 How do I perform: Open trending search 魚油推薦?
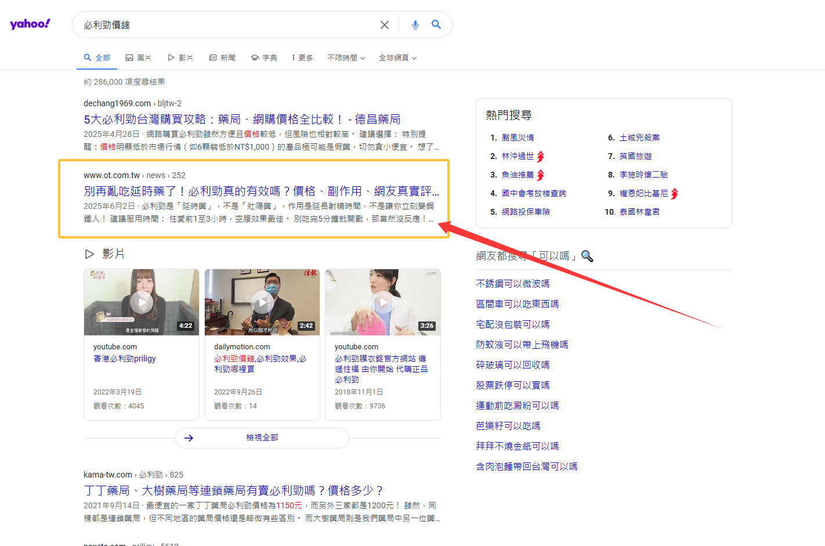(518, 175)
